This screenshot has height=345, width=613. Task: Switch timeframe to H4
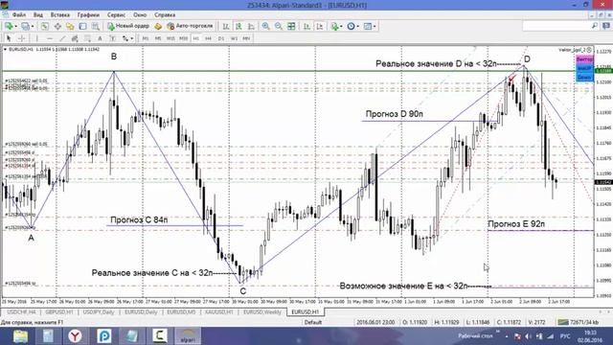(209, 38)
